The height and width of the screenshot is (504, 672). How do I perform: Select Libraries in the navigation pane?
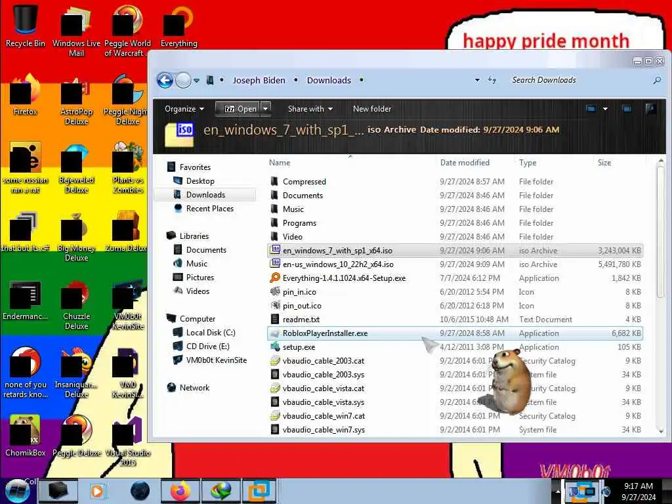tap(194, 236)
